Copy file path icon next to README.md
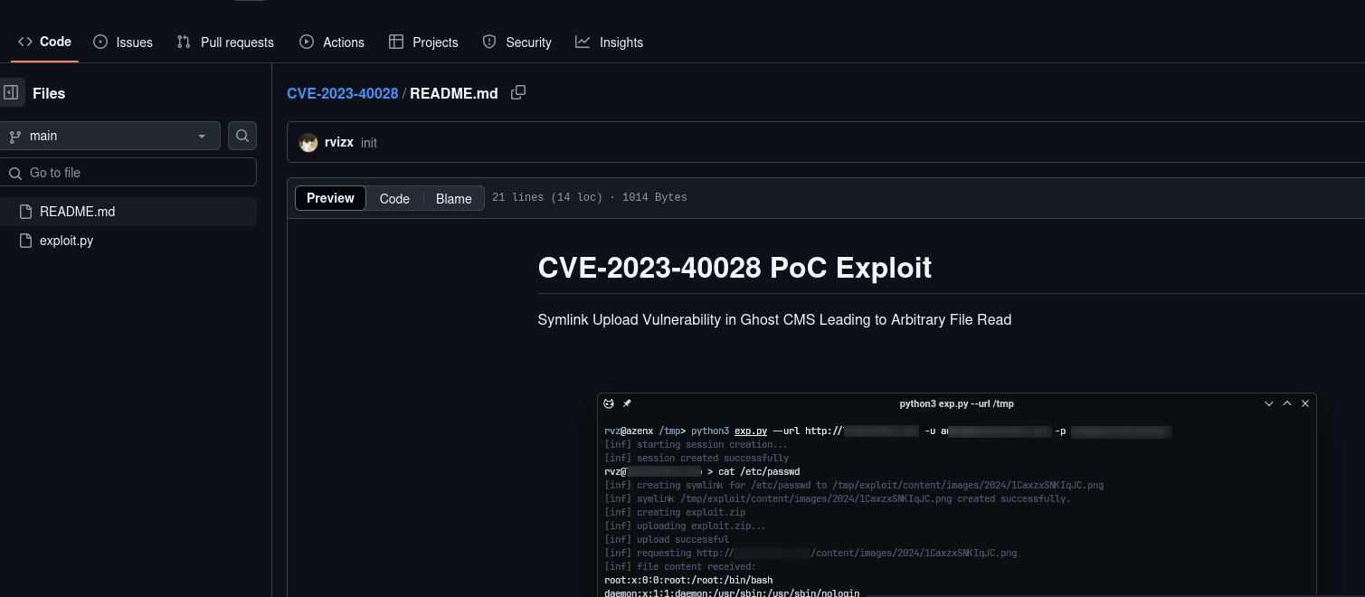The height and width of the screenshot is (597, 1365). pos(518,92)
